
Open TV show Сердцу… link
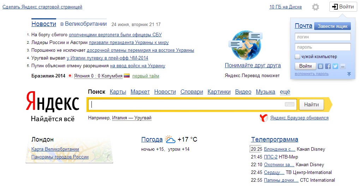(x=274, y=173)
